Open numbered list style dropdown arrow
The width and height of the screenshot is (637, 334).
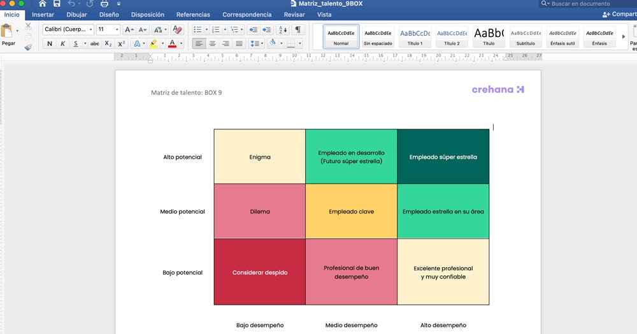pos(225,30)
